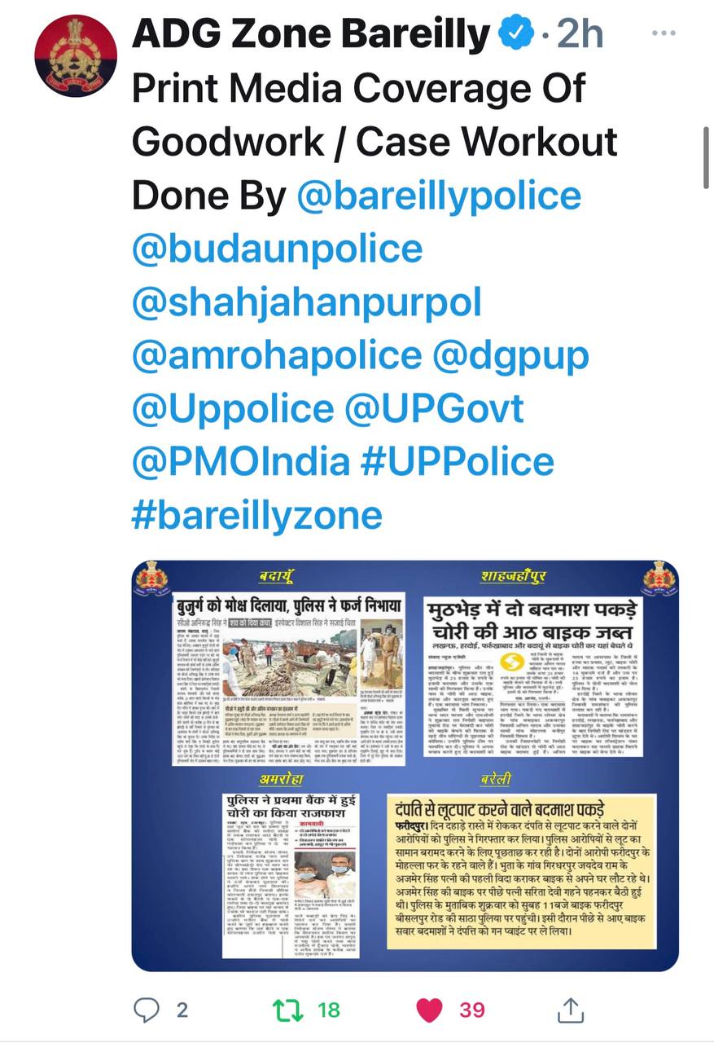Open the tweet's three-dot more options menu
This screenshot has width=714, height=1043.
tap(665, 33)
